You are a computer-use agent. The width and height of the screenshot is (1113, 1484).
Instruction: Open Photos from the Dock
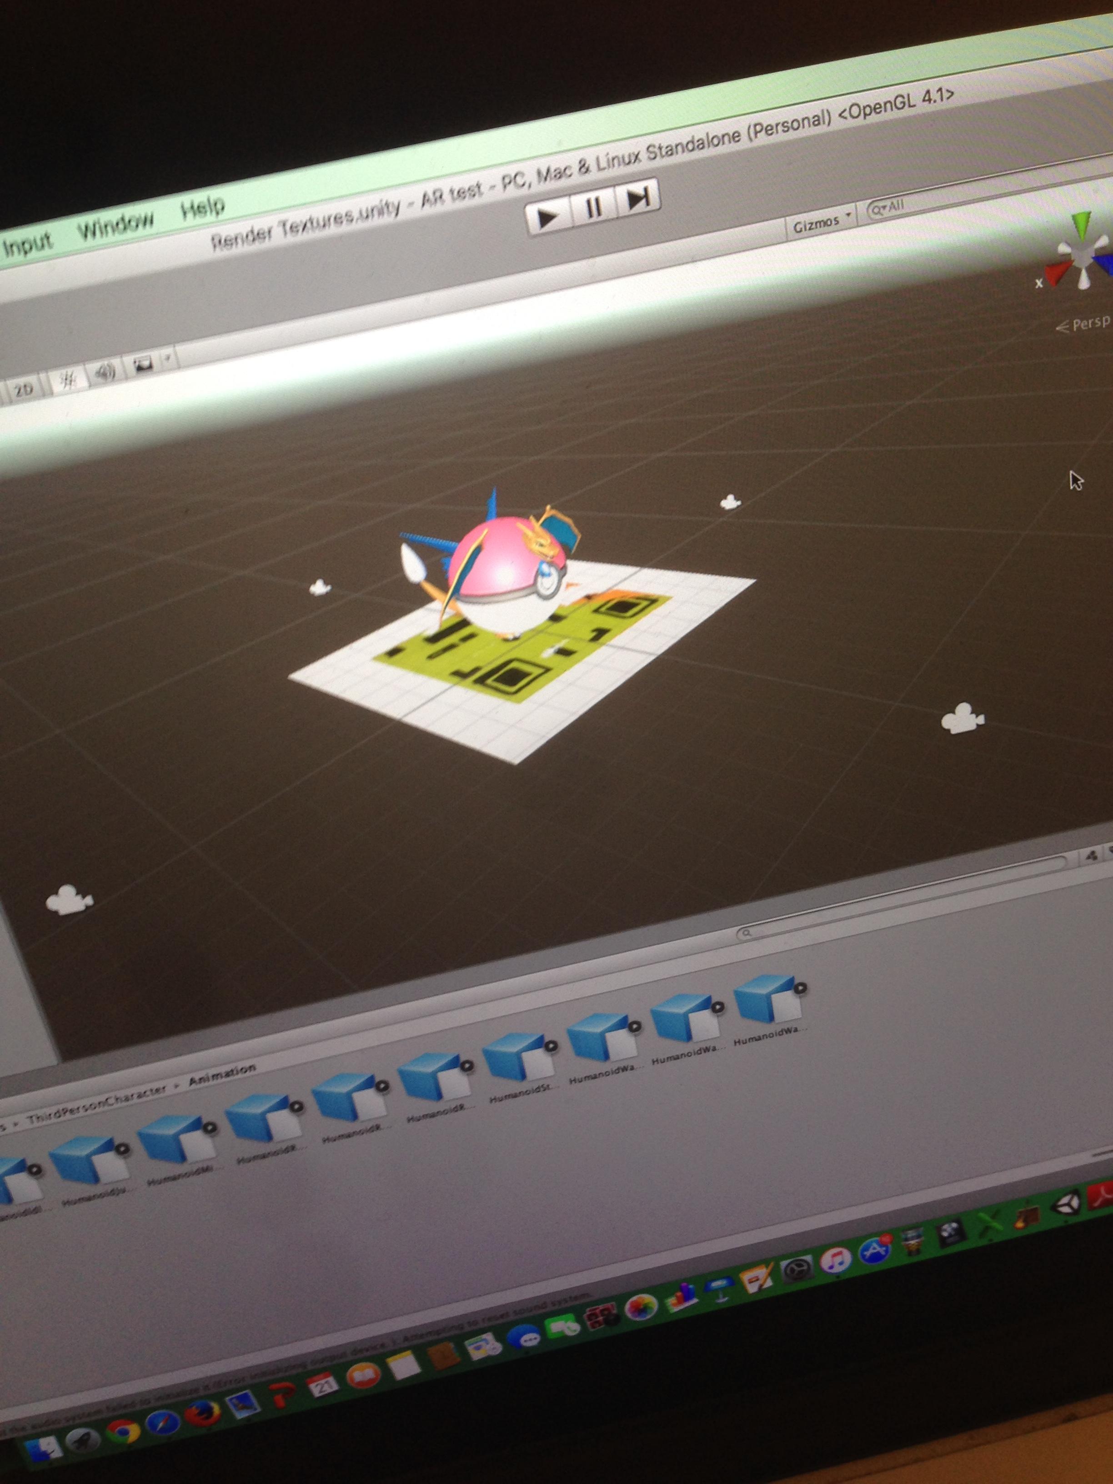[642, 1307]
